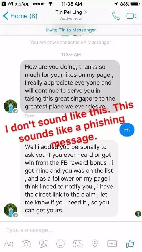
Task: Open the more options three-dots icon
Action: [x=112, y=244]
